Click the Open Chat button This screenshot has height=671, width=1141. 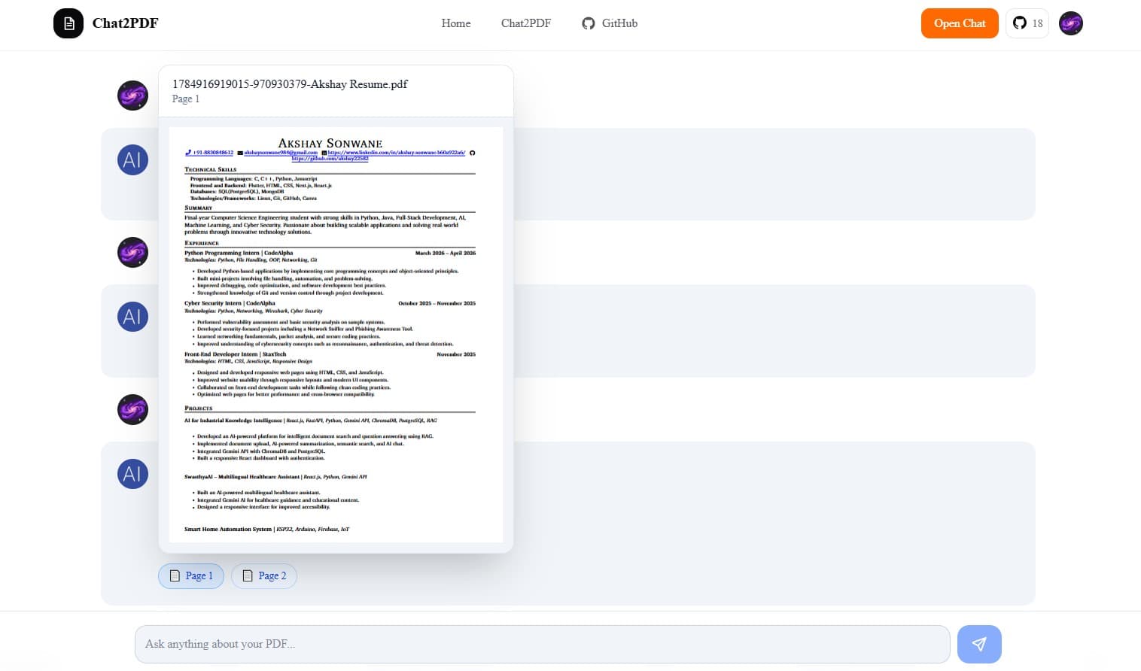960,23
